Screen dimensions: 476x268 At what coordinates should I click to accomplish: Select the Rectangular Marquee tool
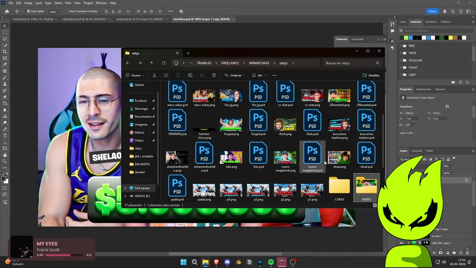5,32
